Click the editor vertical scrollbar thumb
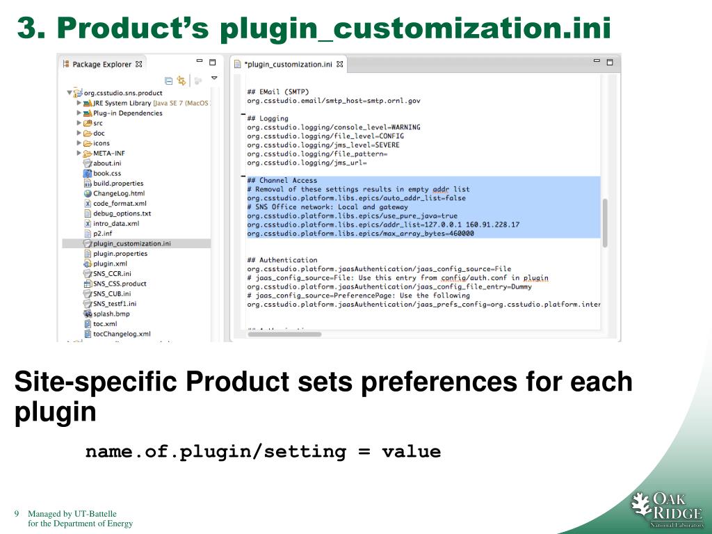The width and height of the screenshot is (712, 534). tap(605, 222)
